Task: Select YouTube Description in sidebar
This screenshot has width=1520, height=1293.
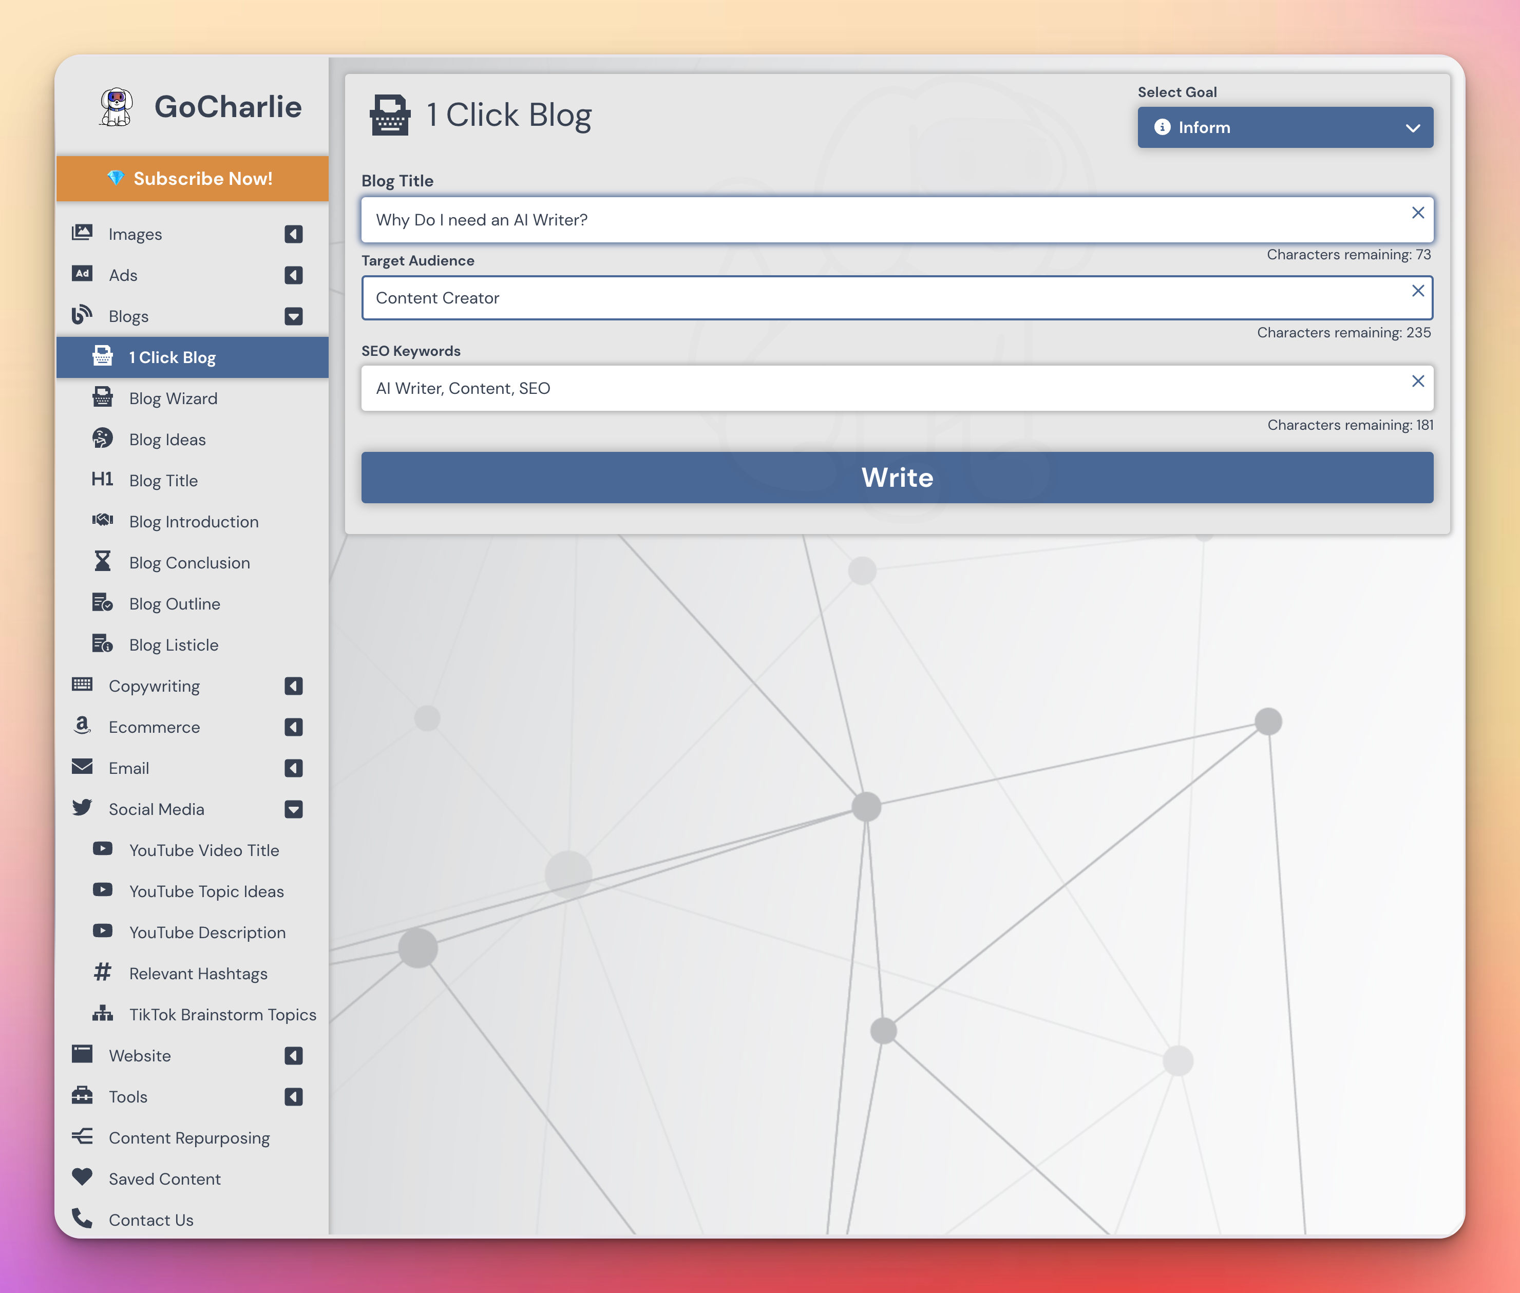Action: click(x=193, y=933)
